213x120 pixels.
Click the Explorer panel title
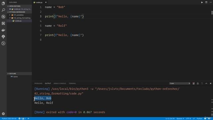pyautogui.click(x=13, y=2)
